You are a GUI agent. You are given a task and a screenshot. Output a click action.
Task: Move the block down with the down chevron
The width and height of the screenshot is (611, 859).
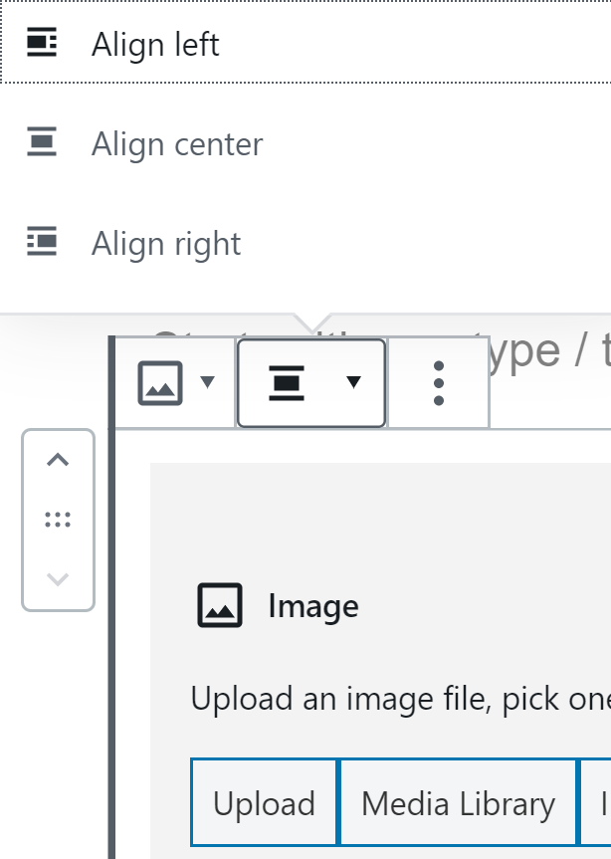pyautogui.click(x=58, y=579)
